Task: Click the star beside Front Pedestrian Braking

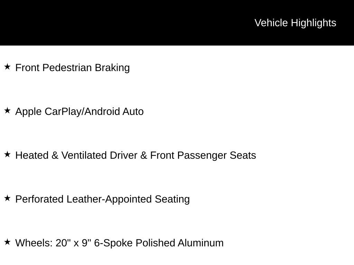Action: click(x=7, y=67)
